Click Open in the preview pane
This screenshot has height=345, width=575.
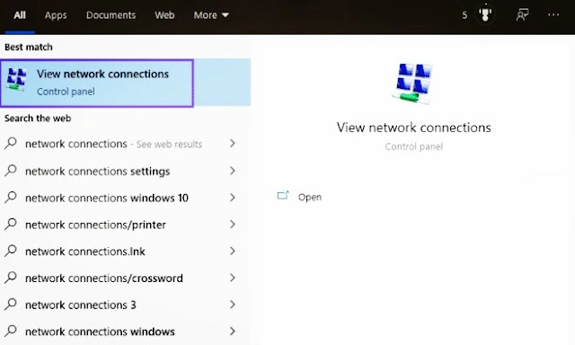tap(310, 197)
